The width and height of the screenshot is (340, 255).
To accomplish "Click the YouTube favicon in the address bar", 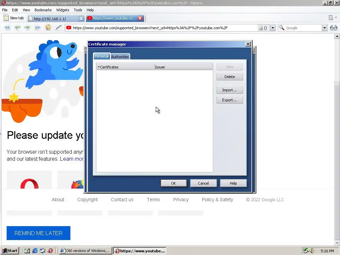I will pyautogui.click(x=69, y=28).
